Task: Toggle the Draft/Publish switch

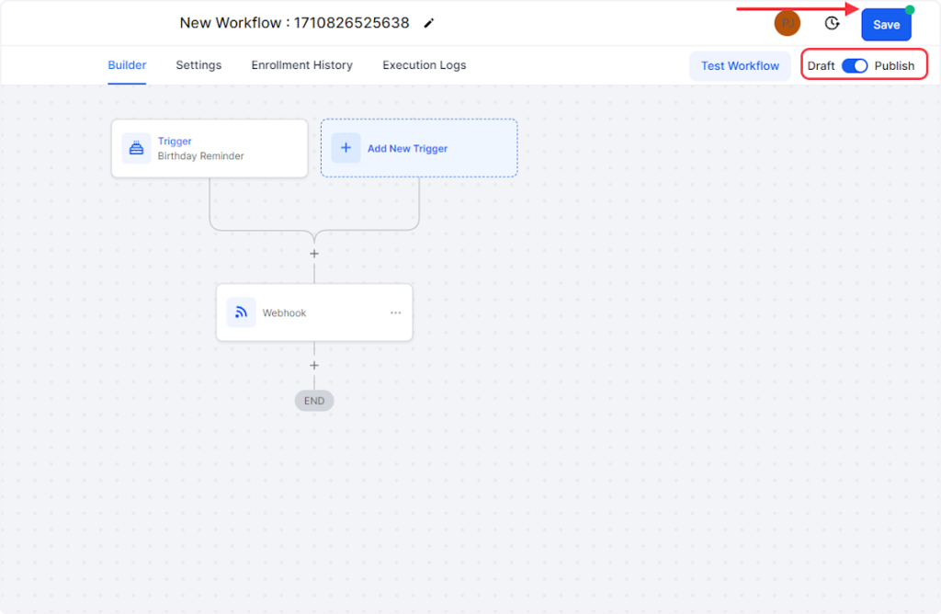Action: pyautogui.click(x=855, y=66)
